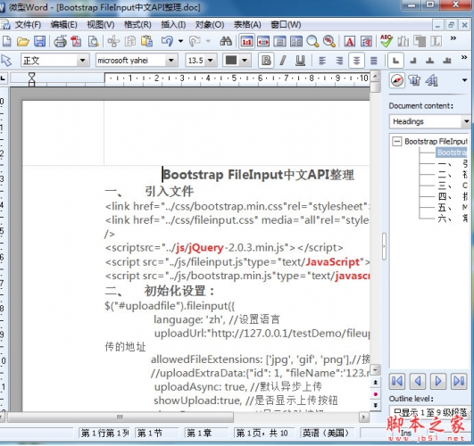Switch to full page view icon
Image resolution: width=474 pixels, height=446 pixels.
280,41
